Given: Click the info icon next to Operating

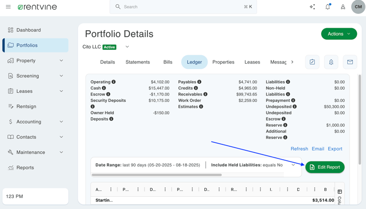Looking at the screenshot, I should point(113,82).
